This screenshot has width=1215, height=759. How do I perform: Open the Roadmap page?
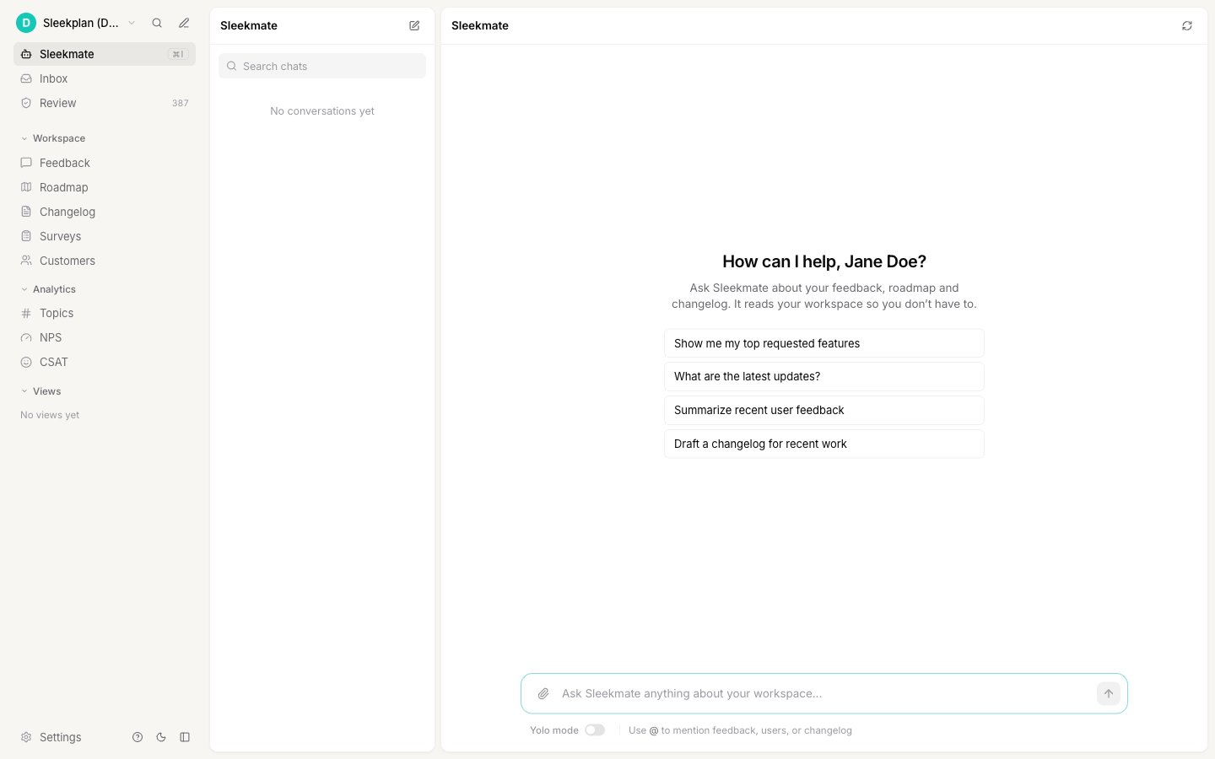pyautogui.click(x=105, y=187)
